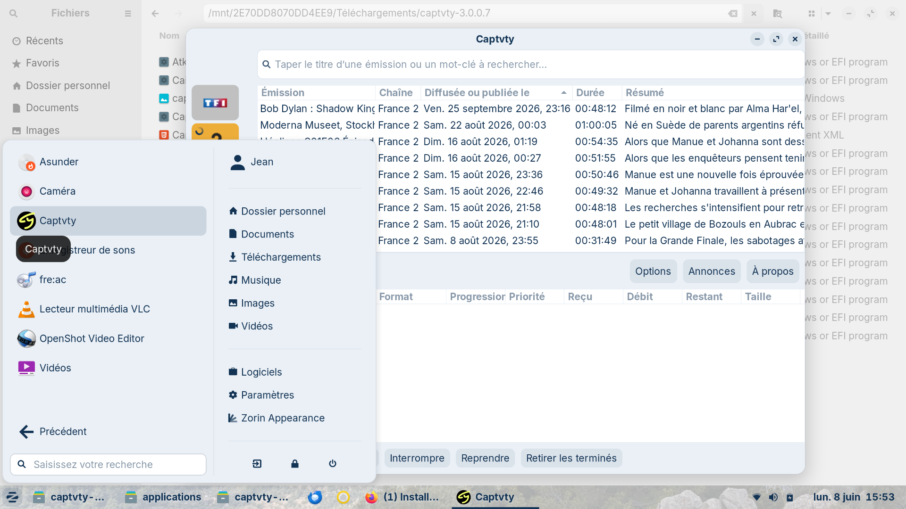Open the fre:ac audio converter
906x509 pixels.
[x=108, y=279]
